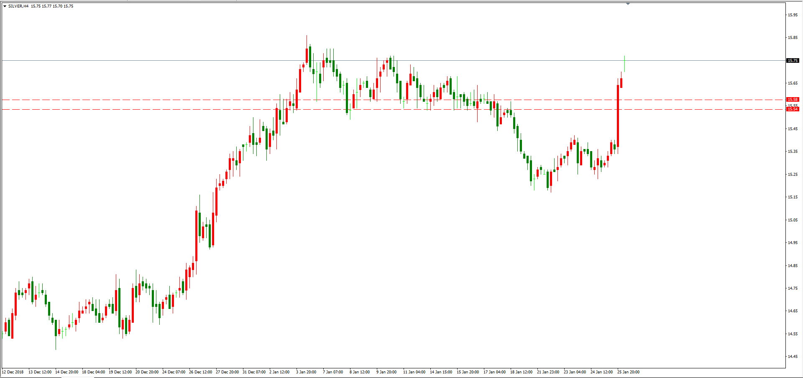Click the 23 Jan 04:00 time label
The image size is (803, 378).
point(575,372)
